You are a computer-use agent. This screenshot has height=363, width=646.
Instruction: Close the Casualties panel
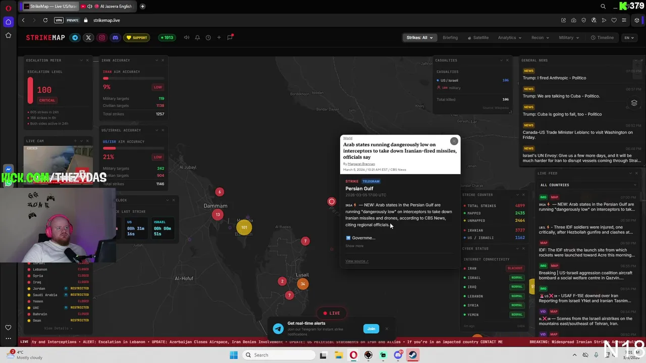pyautogui.click(x=507, y=60)
